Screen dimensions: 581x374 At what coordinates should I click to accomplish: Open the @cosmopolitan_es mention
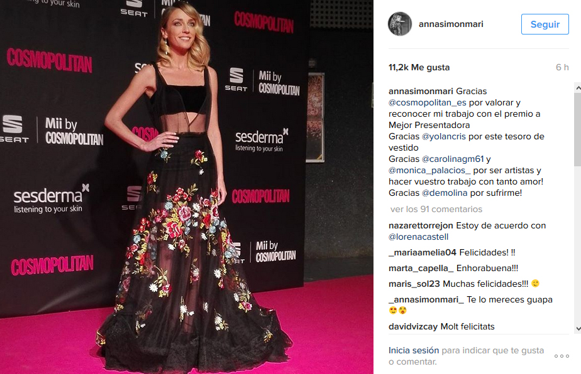427,102
